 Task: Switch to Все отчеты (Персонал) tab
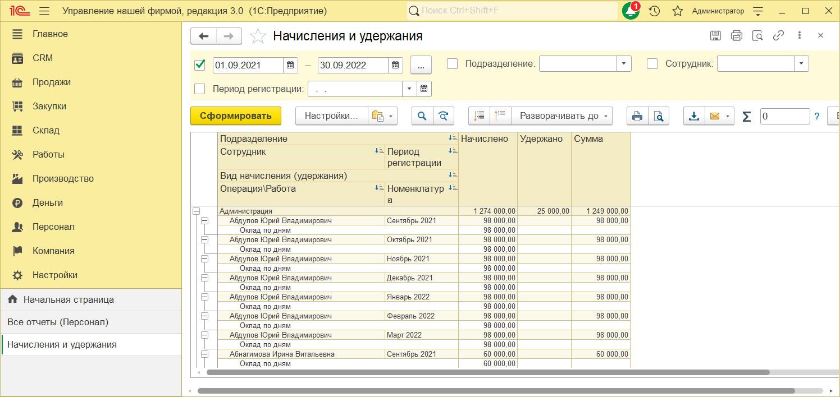(x=58, y=322)
